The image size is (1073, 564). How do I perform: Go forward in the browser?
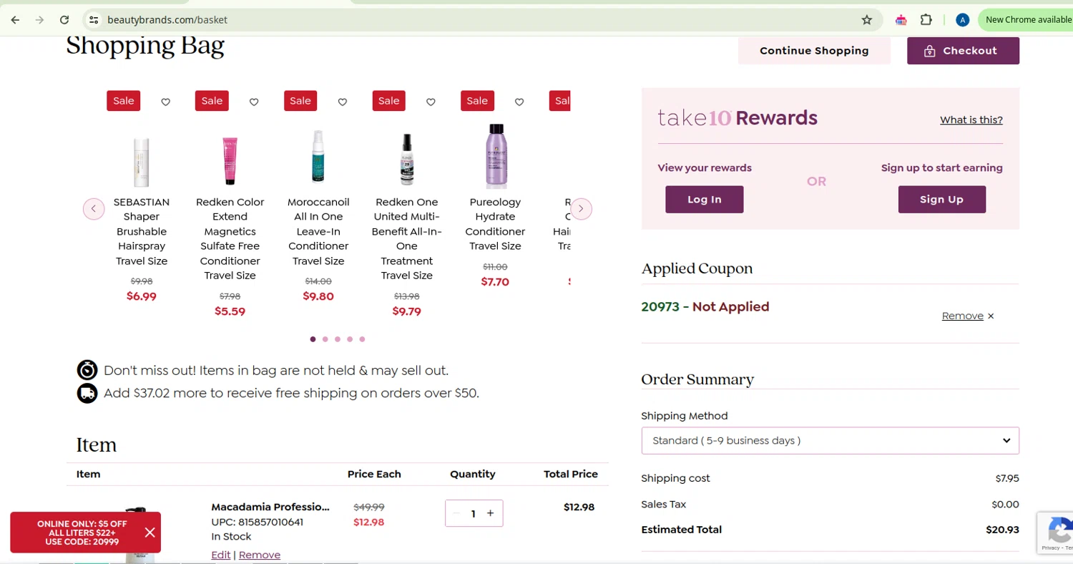coord(39,19)
